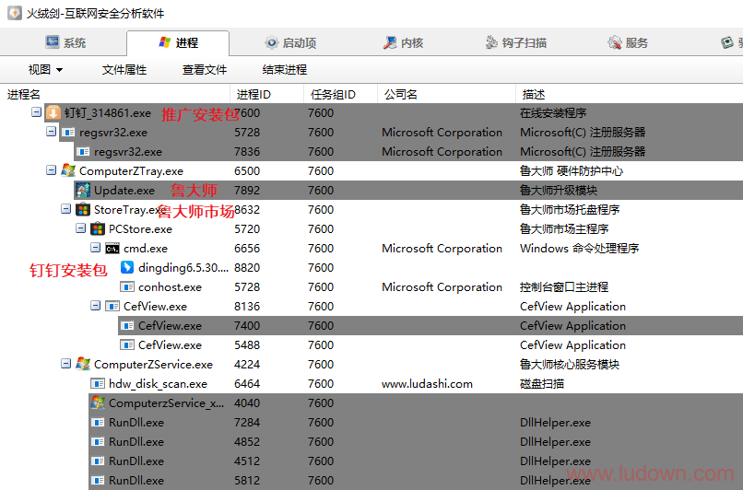Collapse the top CefView.exe node

[x=95, y=306]
